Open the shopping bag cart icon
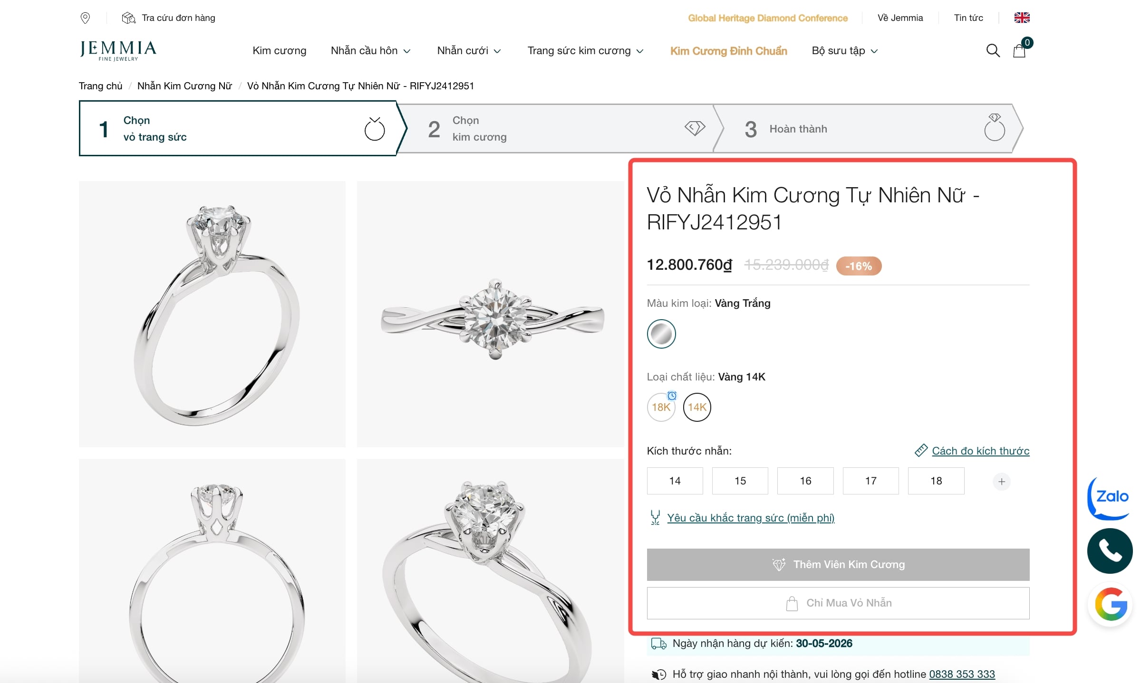This screenshot has height=683, width=1141. (1019, 51)
